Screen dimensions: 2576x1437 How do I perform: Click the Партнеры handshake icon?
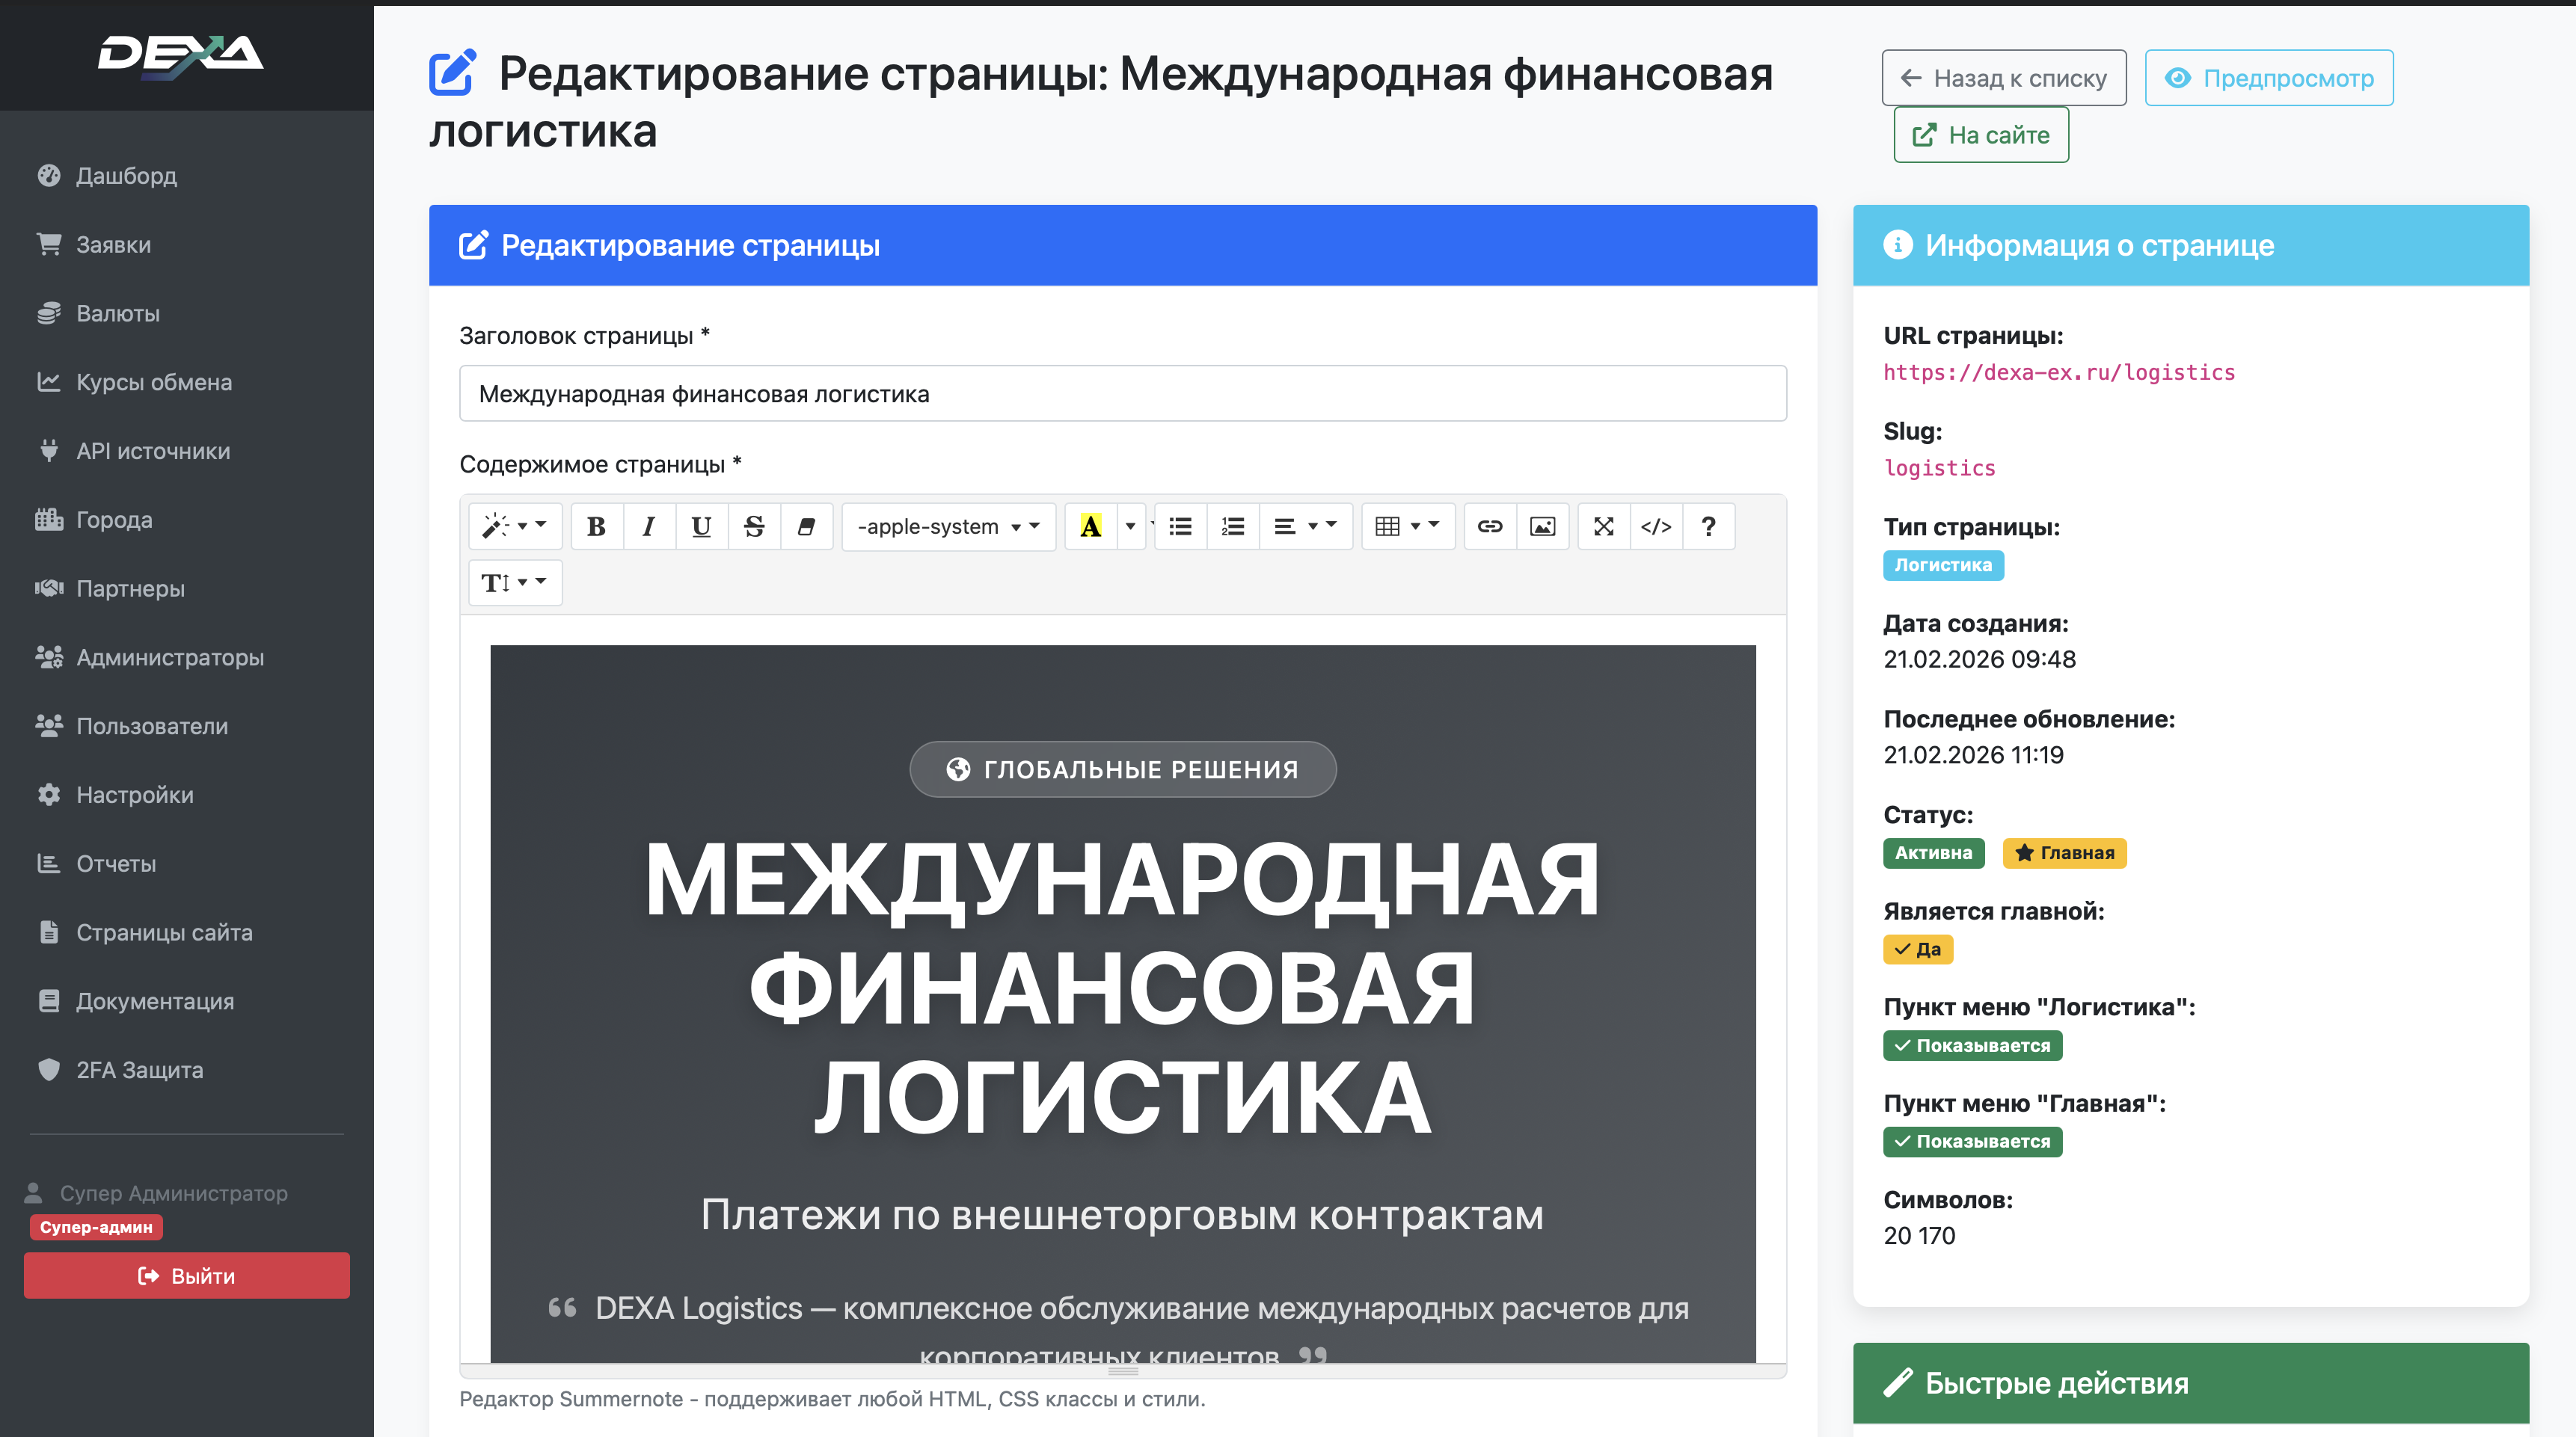coord(49,588)
